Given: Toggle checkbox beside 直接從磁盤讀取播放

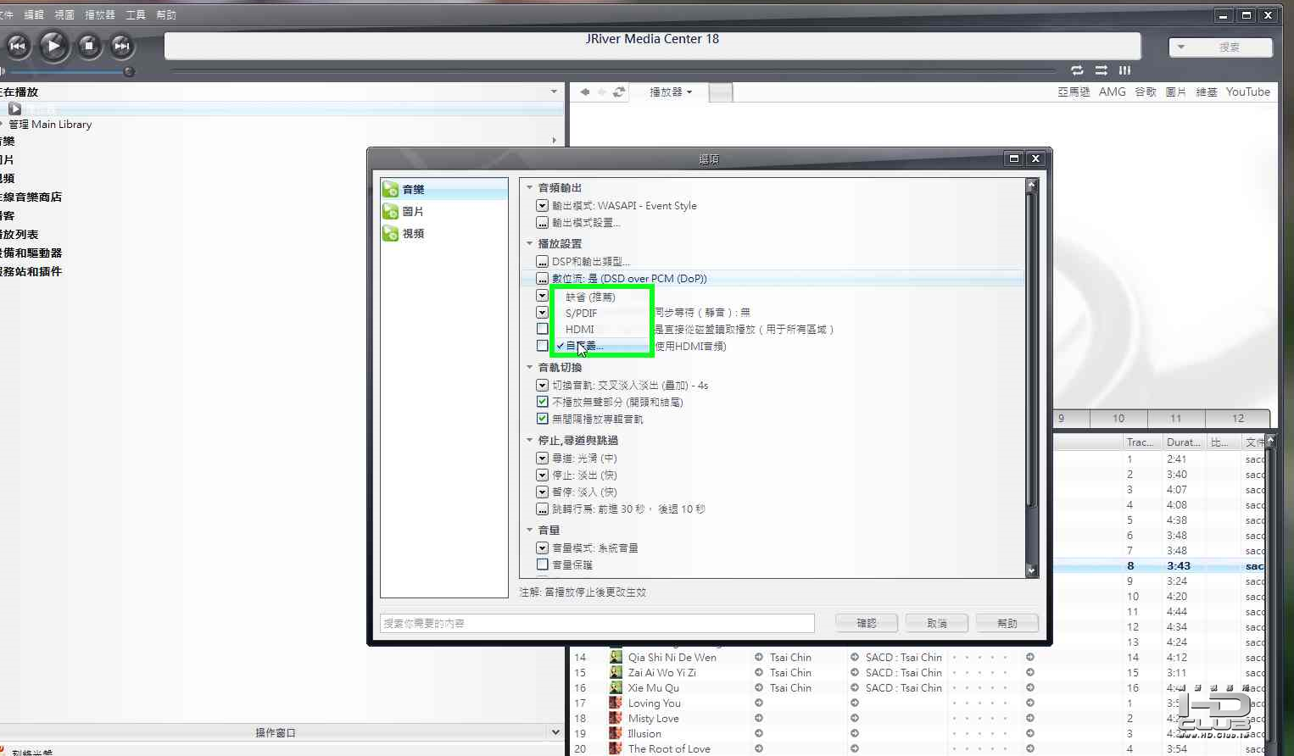Looking at the screenshot, I should click(542, 329).
